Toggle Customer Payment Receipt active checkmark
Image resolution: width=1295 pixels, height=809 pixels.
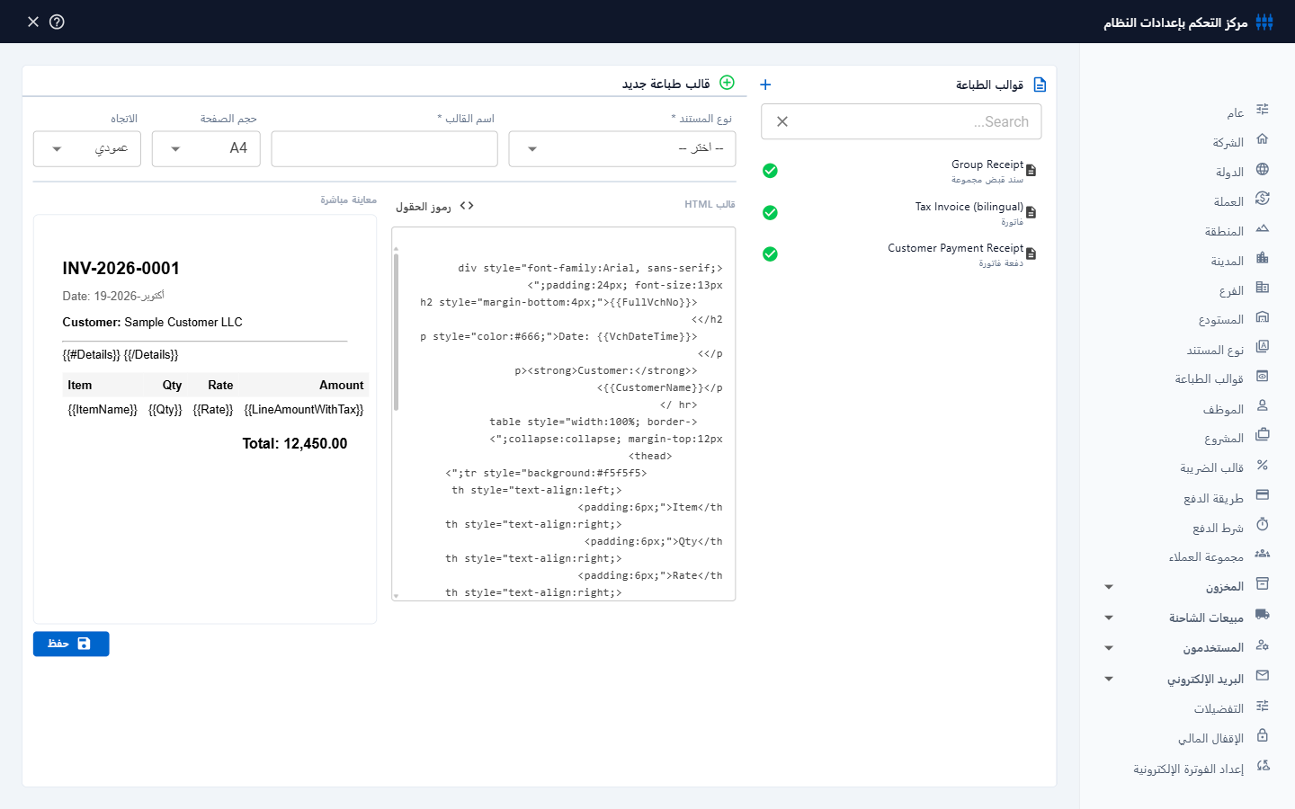tap(770, 254)
